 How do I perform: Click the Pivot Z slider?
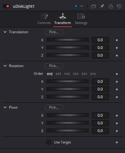[x=68, y=131]
